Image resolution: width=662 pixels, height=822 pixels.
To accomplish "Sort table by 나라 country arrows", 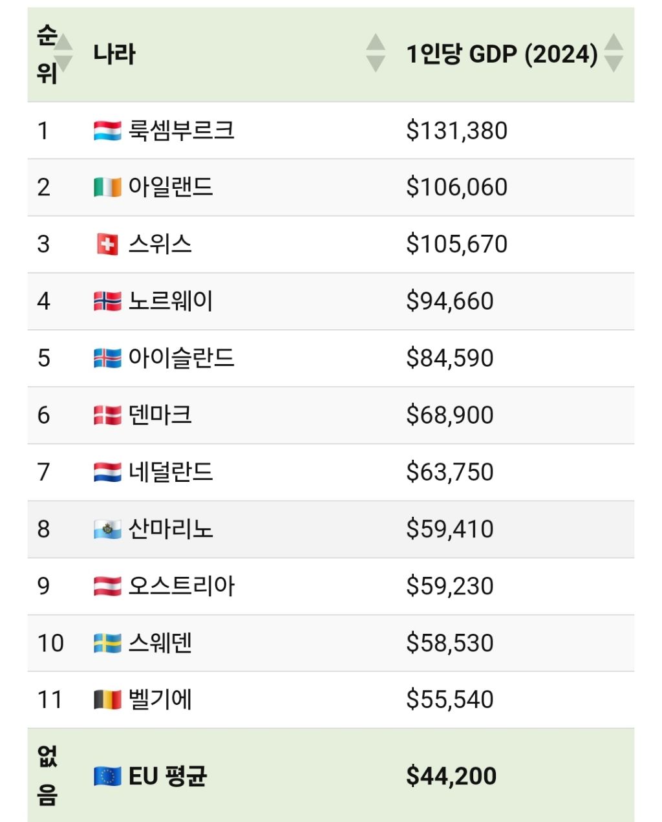I will coord(376,53).
